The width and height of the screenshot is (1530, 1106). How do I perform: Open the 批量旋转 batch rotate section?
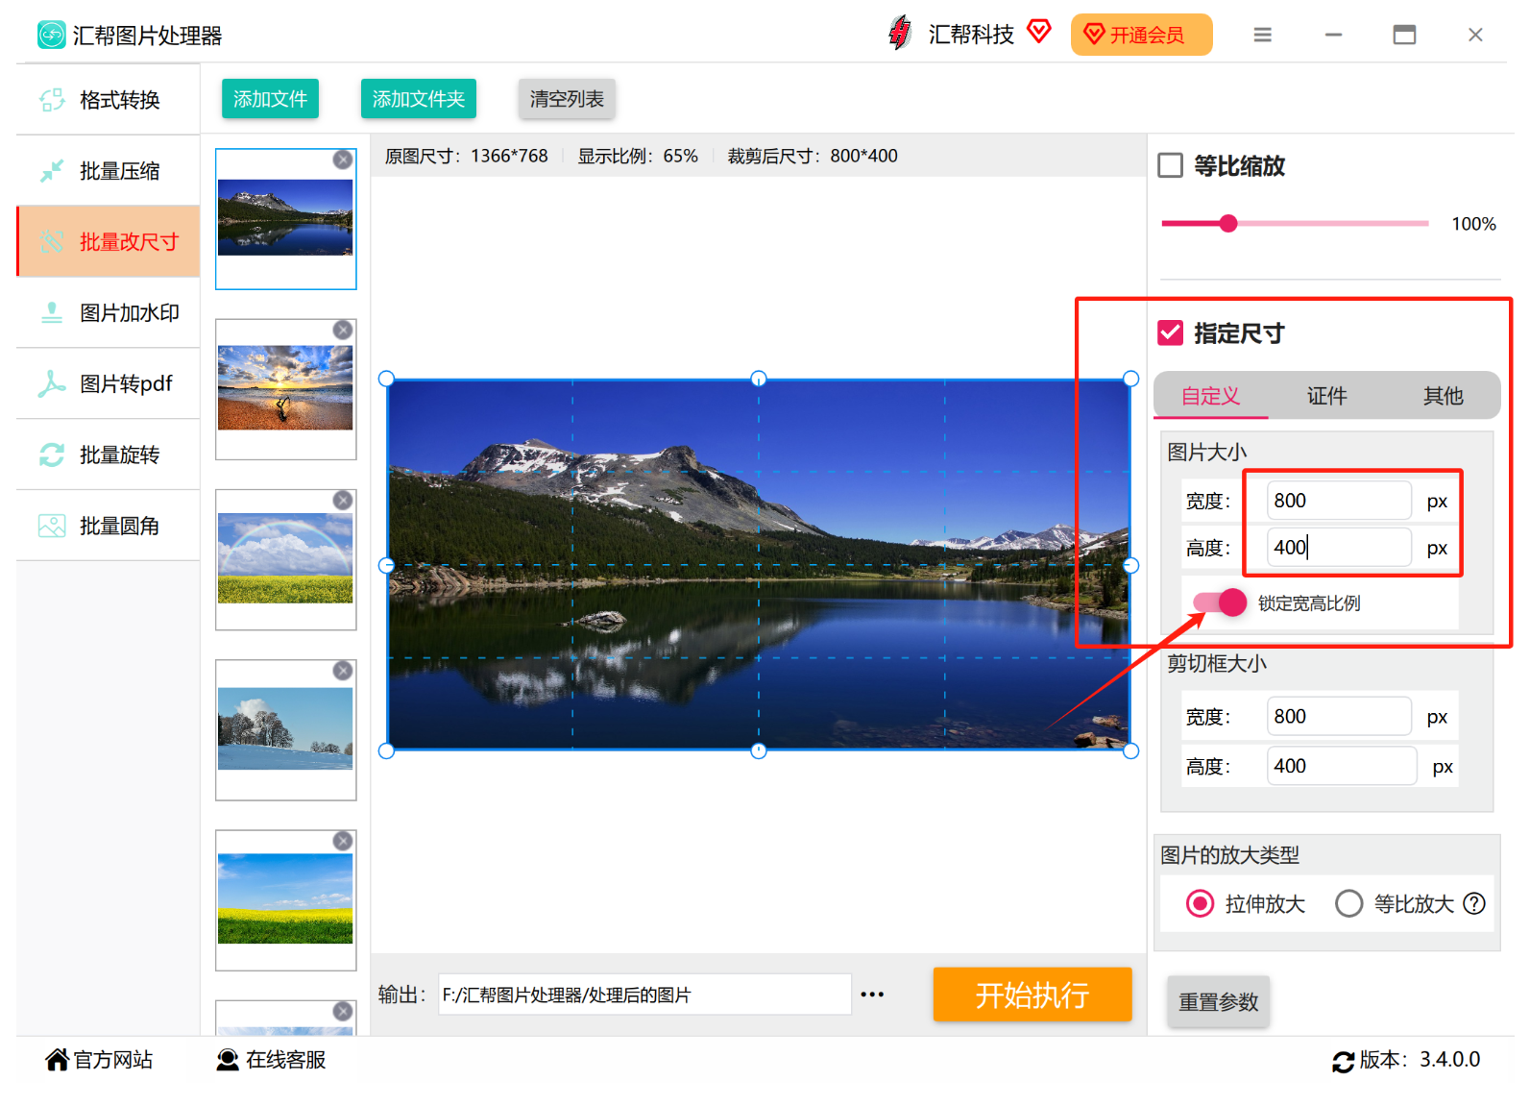pos(109,455)
